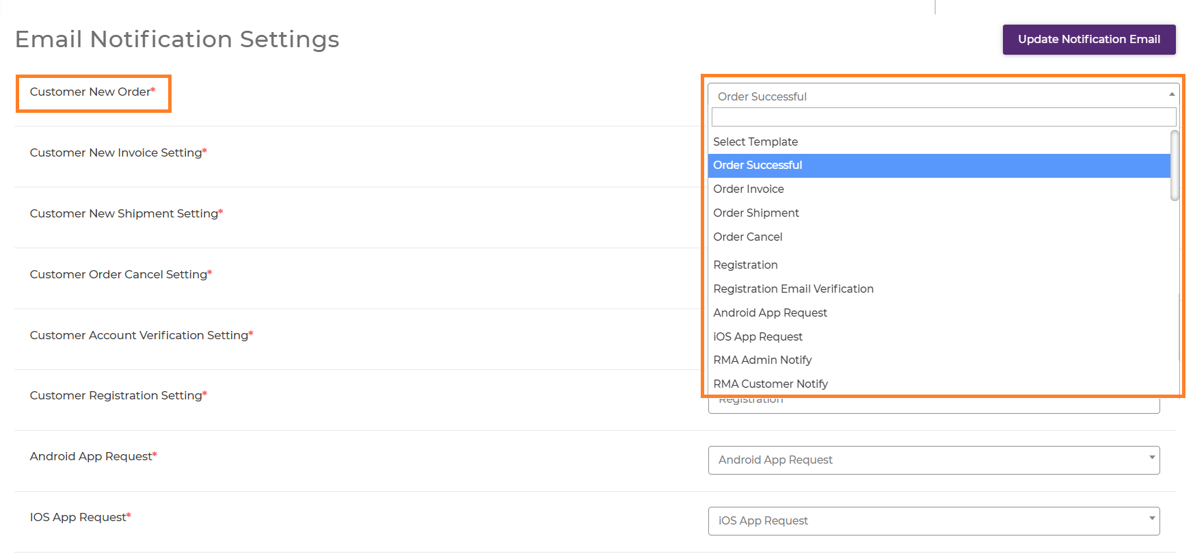Open the Android App Request dropdown

click(x=933, y=460)
